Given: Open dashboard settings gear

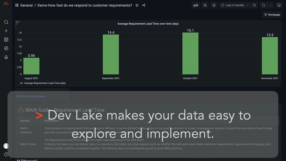Looking at the screenshot, I should (x=214, y=6).
